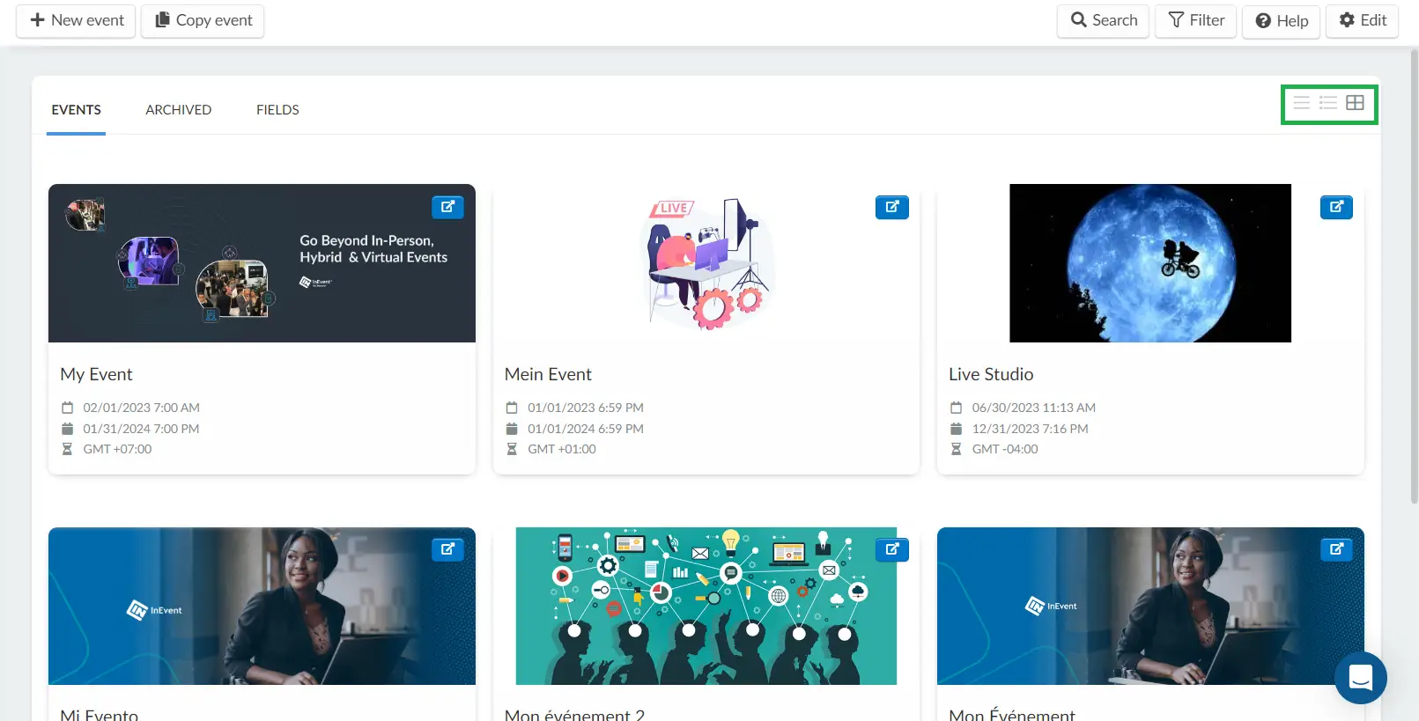The image size is (1419, 721).
Task: Click end date 01/31/2024 7:00 PM
Action: point(141,429)
